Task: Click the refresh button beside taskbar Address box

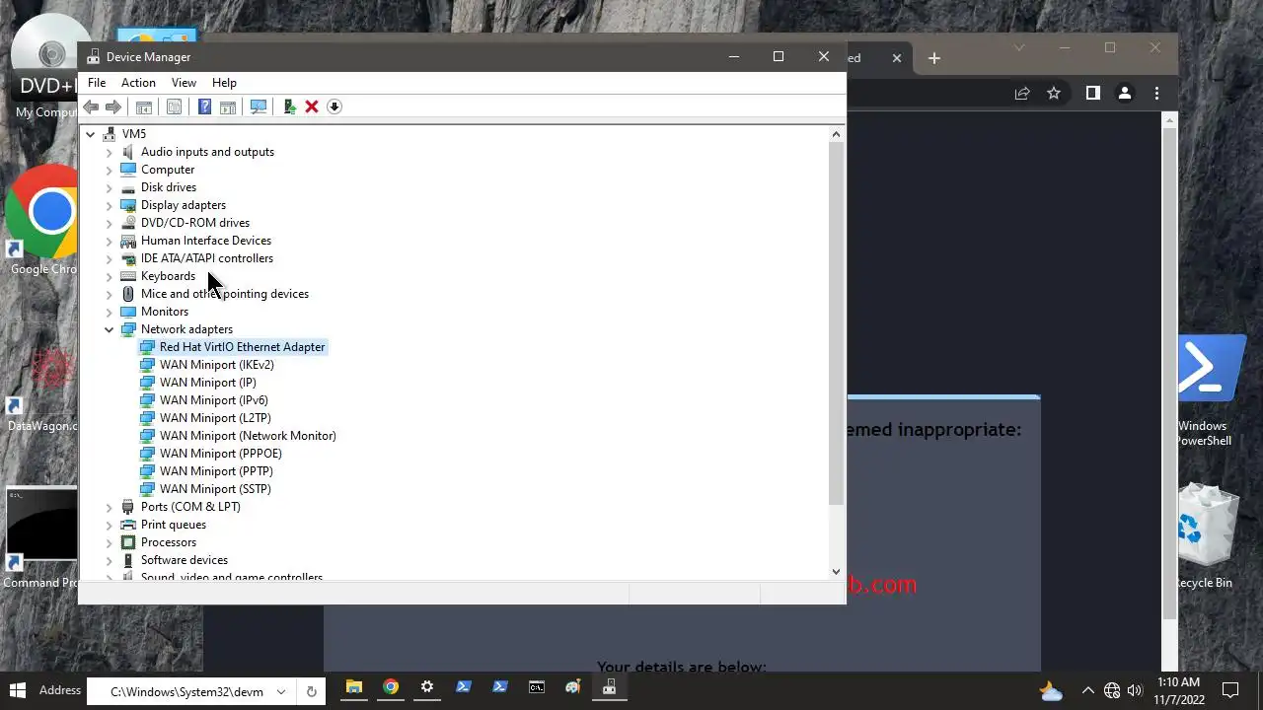Action: pyautogui.click(x=311, y=691)
